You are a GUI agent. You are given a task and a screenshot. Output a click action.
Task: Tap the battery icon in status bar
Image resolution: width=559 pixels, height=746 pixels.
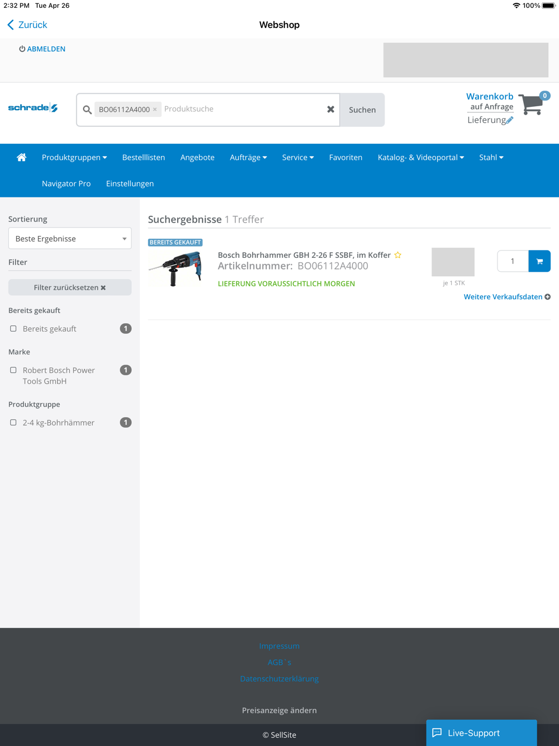click(549, 6)
